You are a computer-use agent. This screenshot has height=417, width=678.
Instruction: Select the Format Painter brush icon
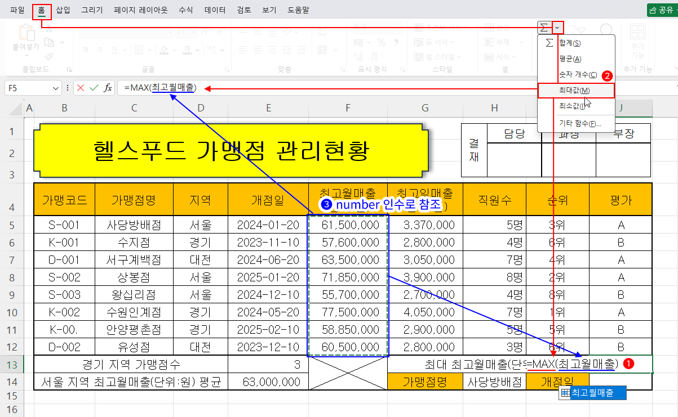tap(49, 56)
